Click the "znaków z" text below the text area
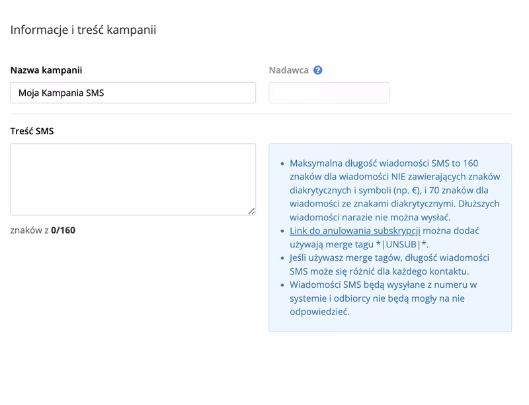Screen dimensions: 529x405 tap(30, 231)
